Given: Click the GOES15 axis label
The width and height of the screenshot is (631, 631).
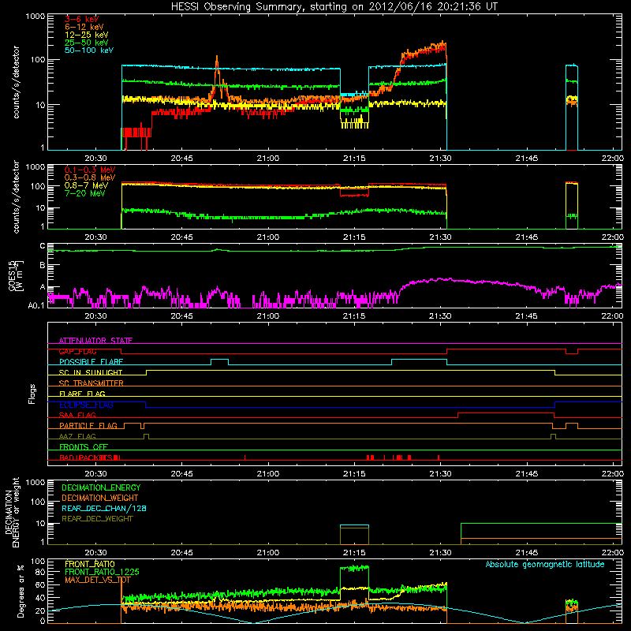Looking at the screenshot, I should pos(16,275).
